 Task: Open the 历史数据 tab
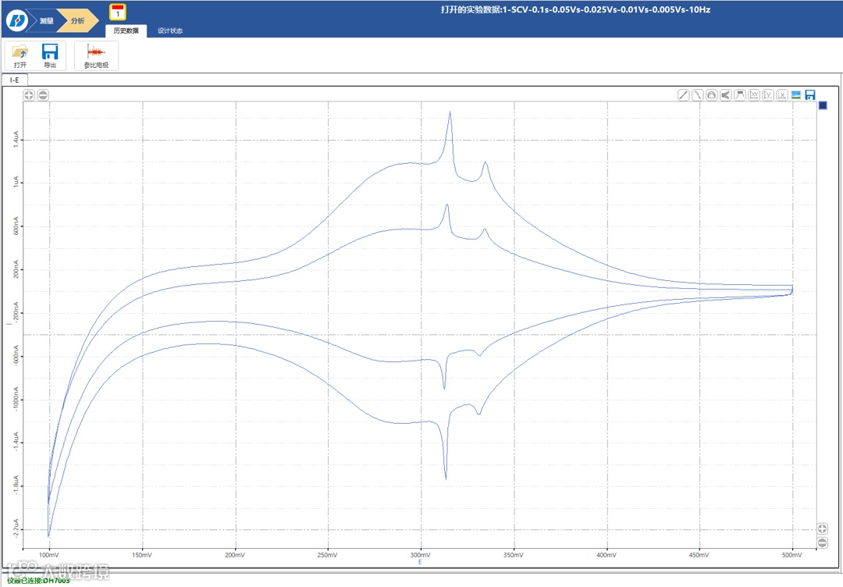(x=126, y=30)
